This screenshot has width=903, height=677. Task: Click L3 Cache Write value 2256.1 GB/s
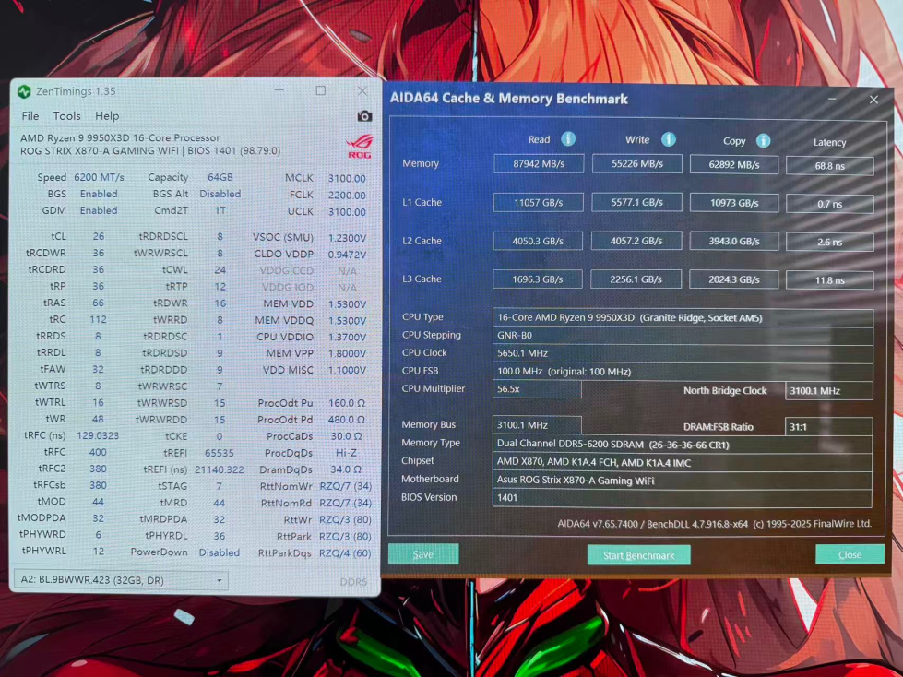pos(636,279)
